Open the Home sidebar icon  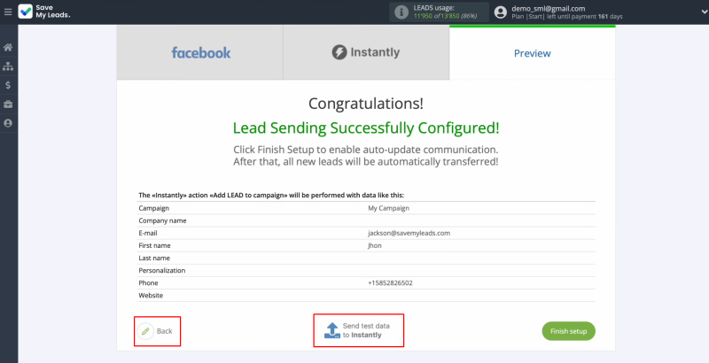8,48
